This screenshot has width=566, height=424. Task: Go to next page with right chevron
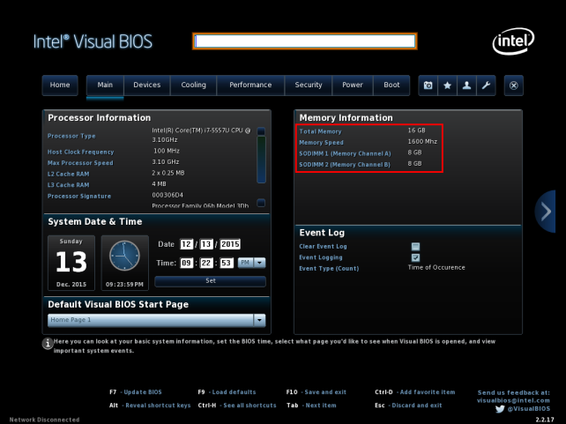[x=545, y=212]
